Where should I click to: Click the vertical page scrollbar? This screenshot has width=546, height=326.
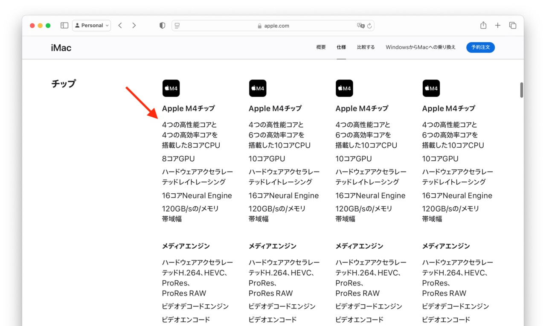coord(521,90)
